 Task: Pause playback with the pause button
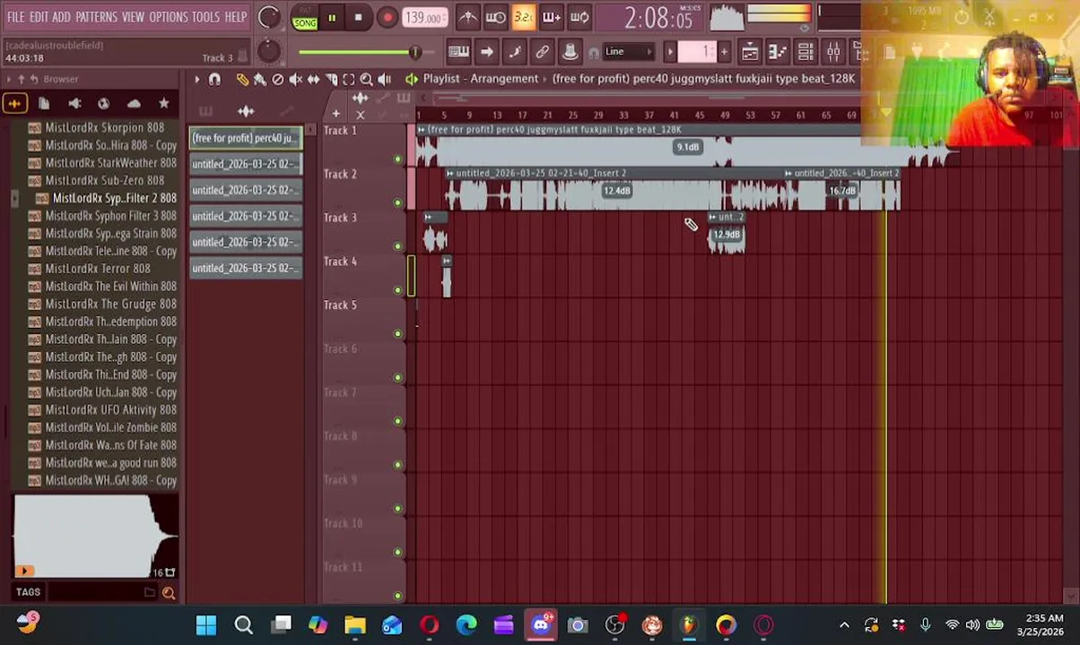pos(332,17)
